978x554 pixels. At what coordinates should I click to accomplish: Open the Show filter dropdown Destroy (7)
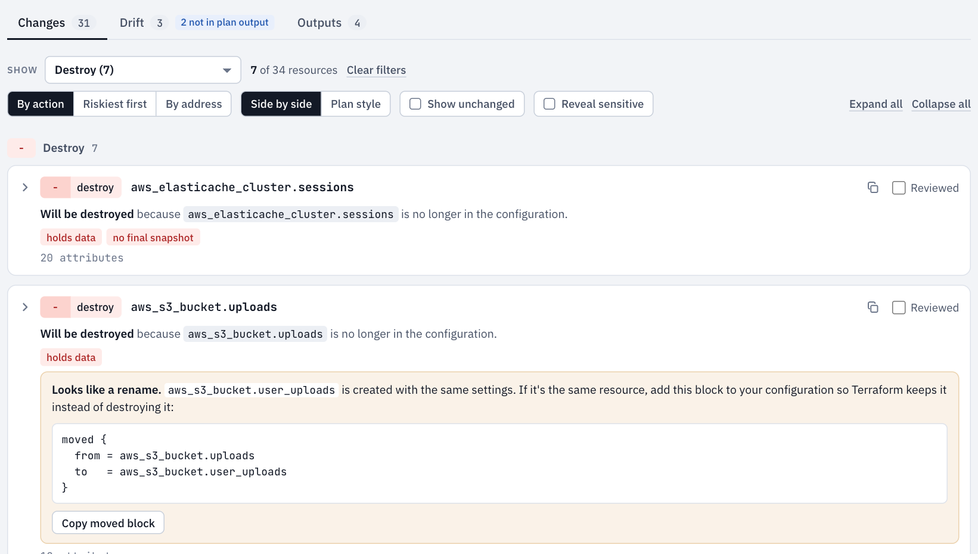pyautogui.click(x=143, y=70)
